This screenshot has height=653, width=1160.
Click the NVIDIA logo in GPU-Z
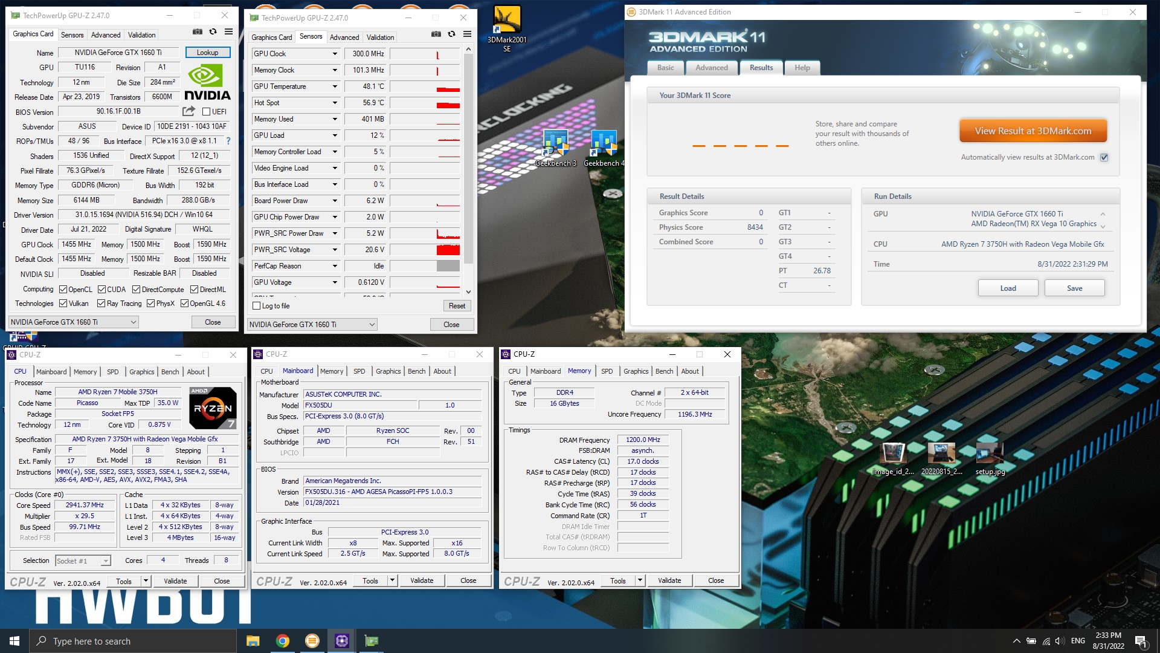(207, 83)
